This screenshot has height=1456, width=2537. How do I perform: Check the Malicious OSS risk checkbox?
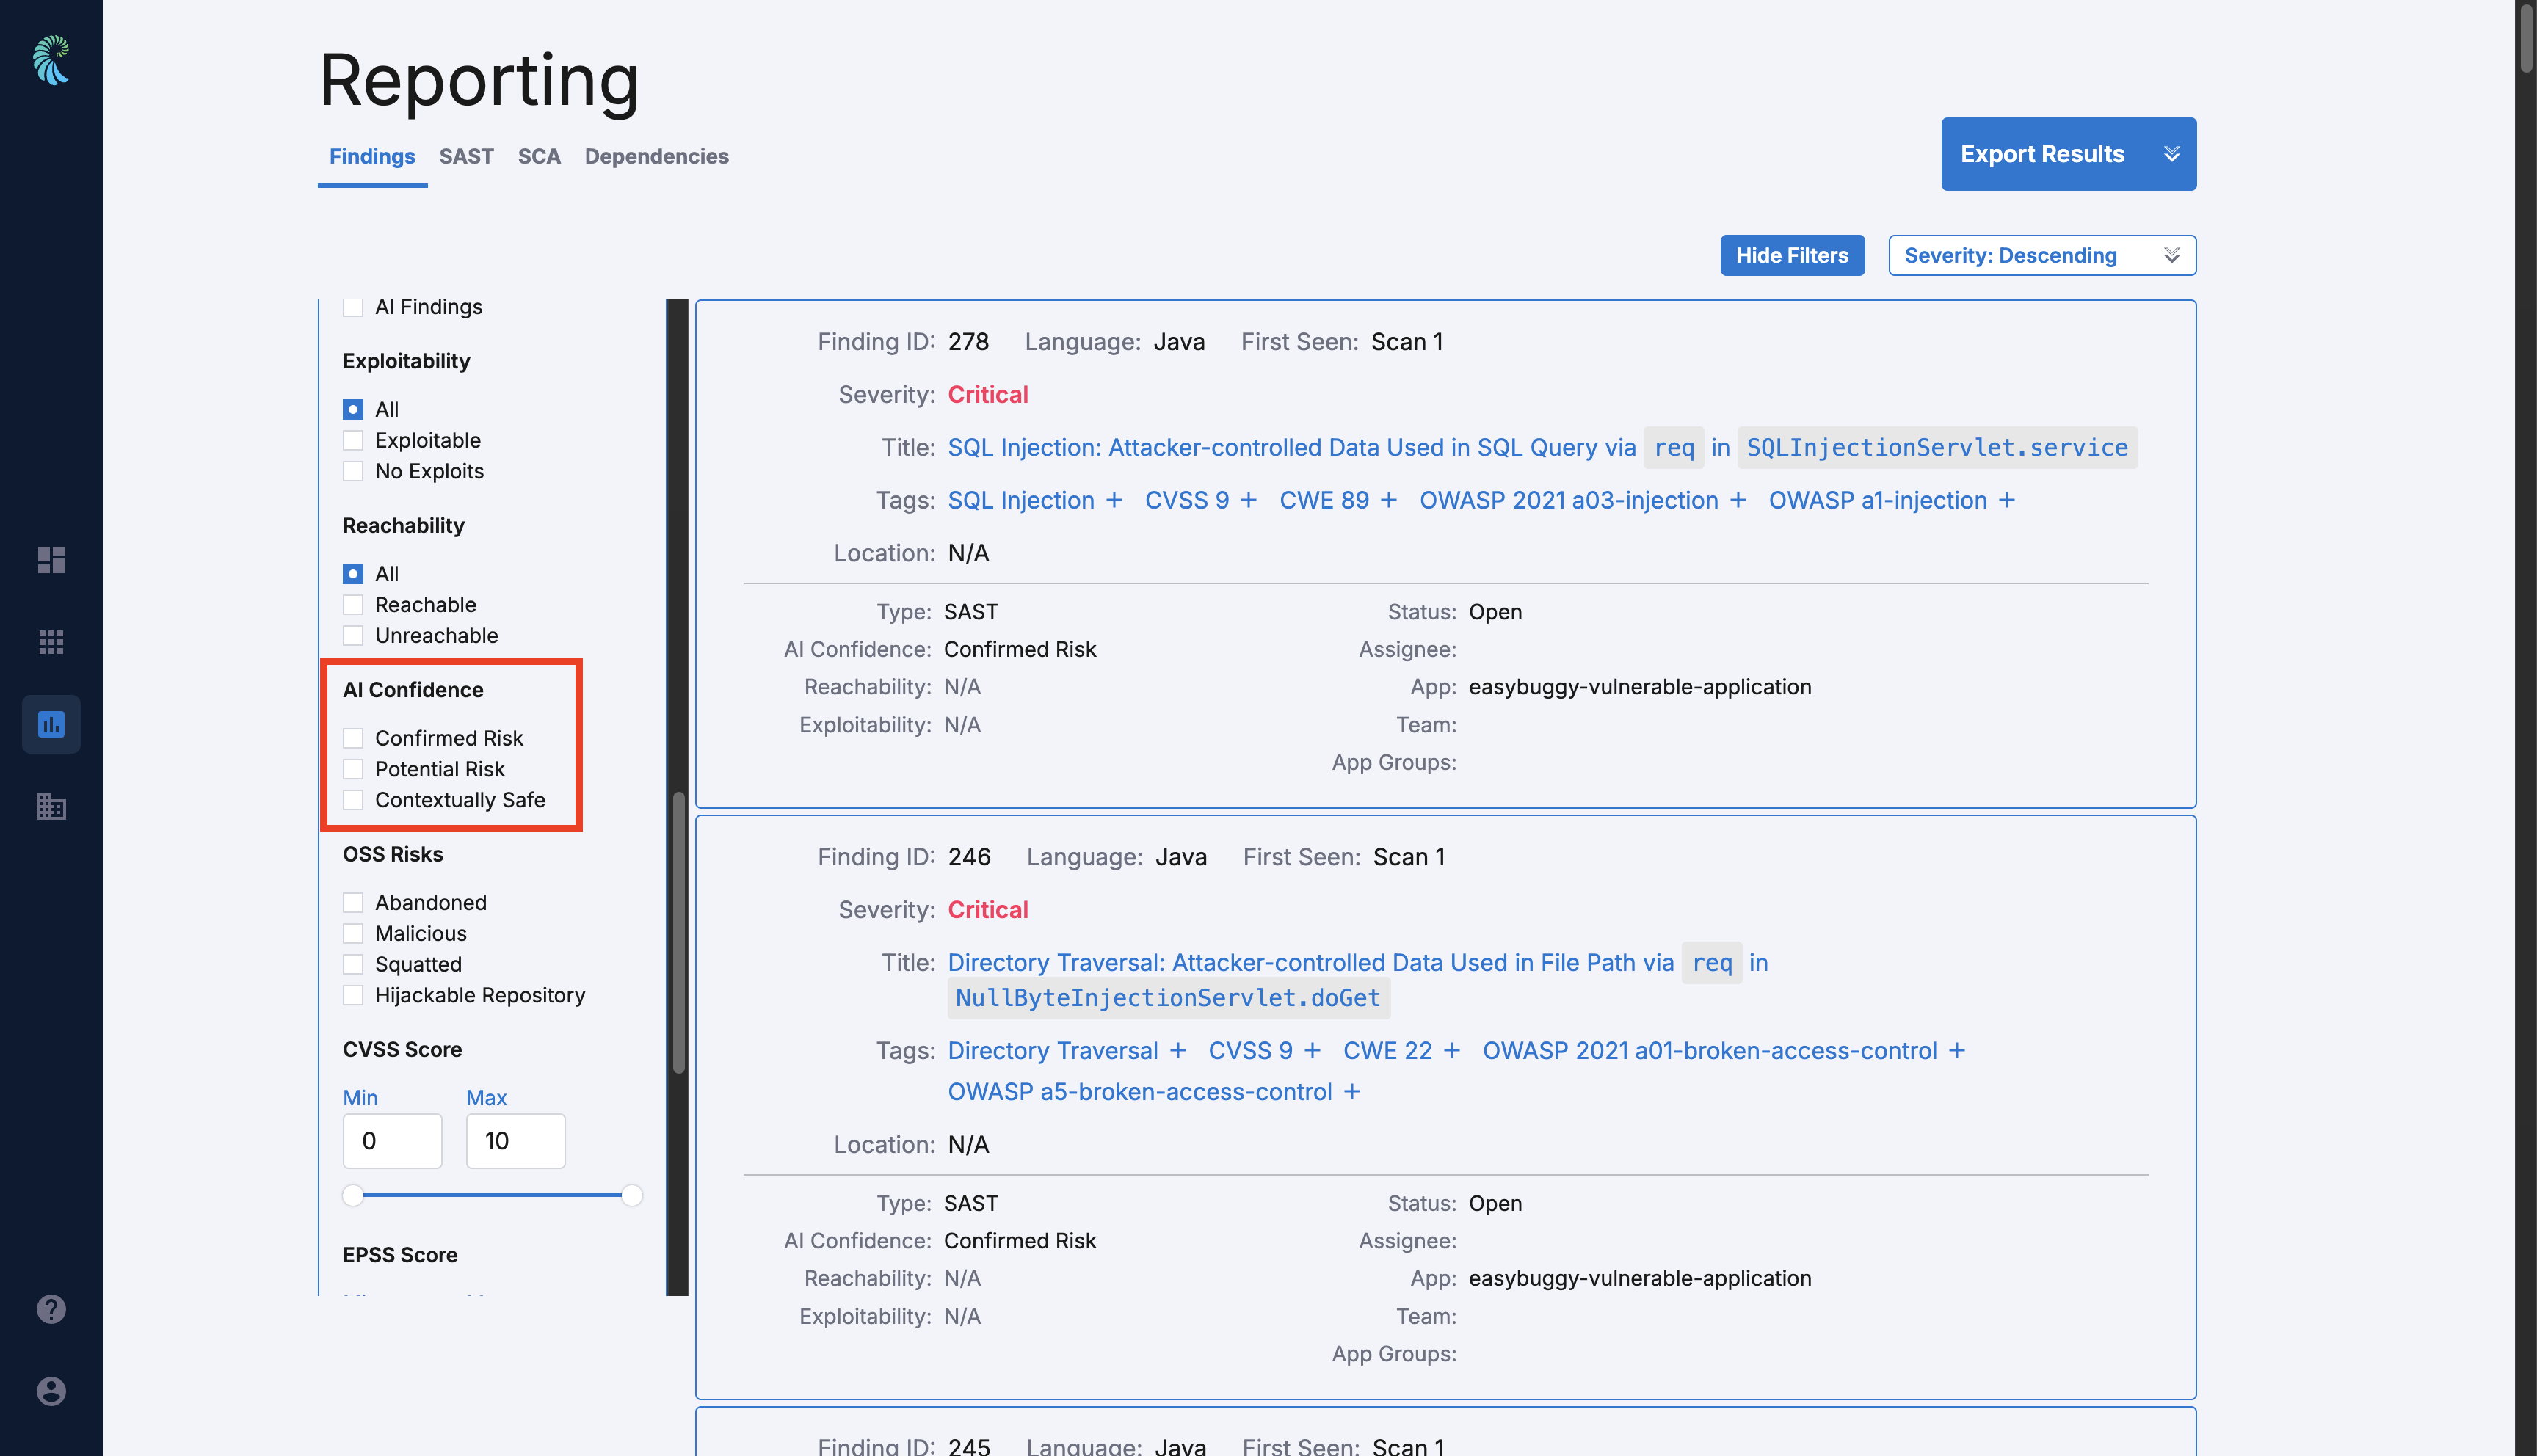pos(353,934)
